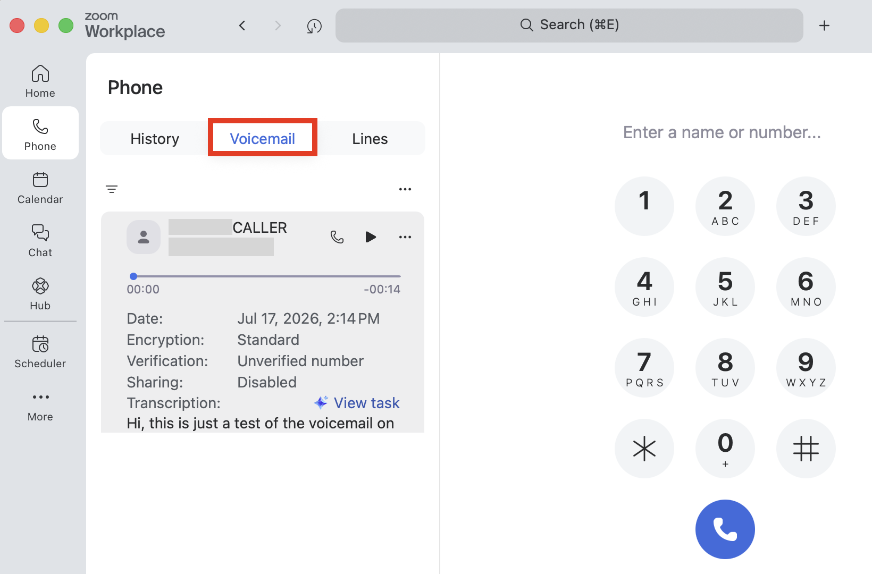Image resolution: width=872 pixels, height=574 pixels.
Task: Open the recent history clock icon
Action: pos(314,26)
